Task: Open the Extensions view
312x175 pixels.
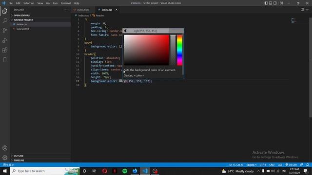Action: click(x=5, y=50)
